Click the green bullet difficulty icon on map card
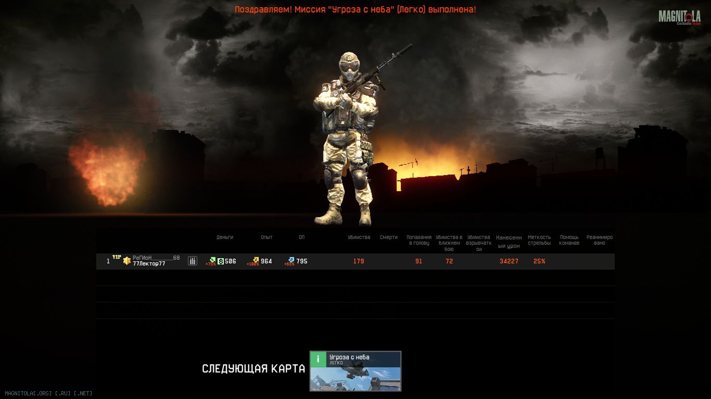 pos(318,360)
